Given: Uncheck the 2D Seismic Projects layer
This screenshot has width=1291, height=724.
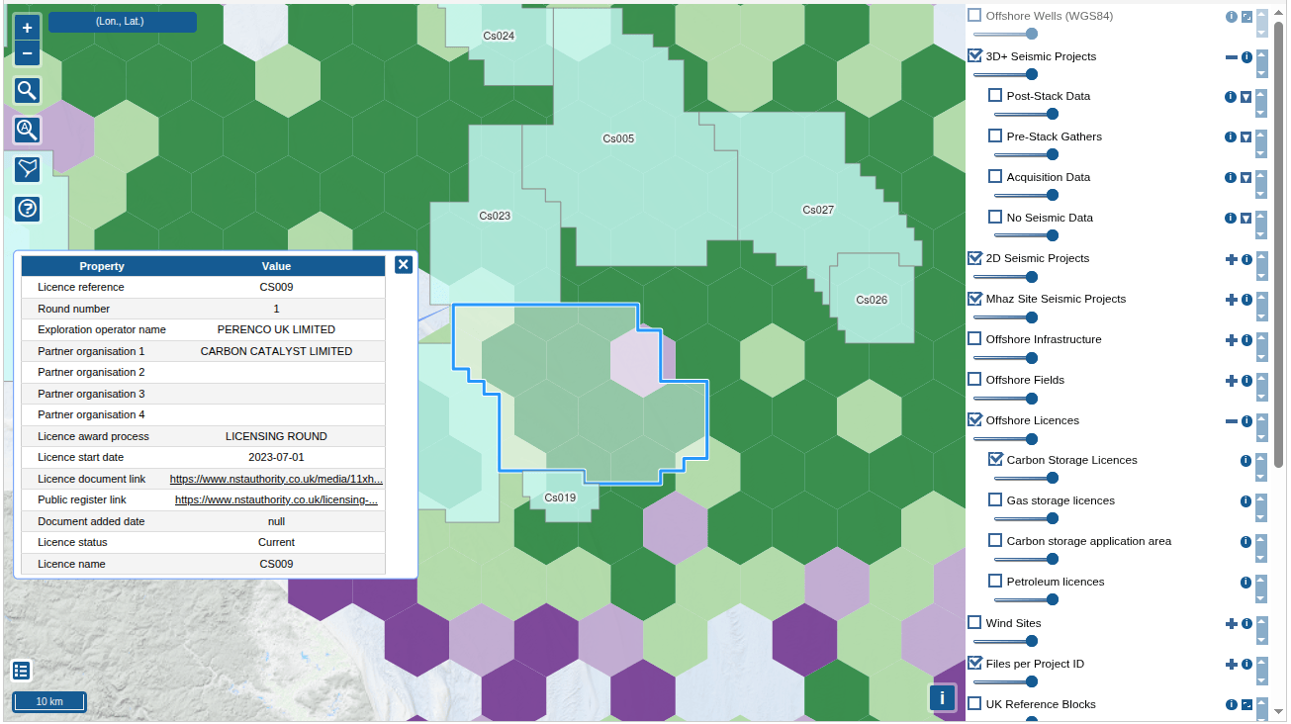Looking at the screenshot, I should pyautogui.click(x=974, y=258).
